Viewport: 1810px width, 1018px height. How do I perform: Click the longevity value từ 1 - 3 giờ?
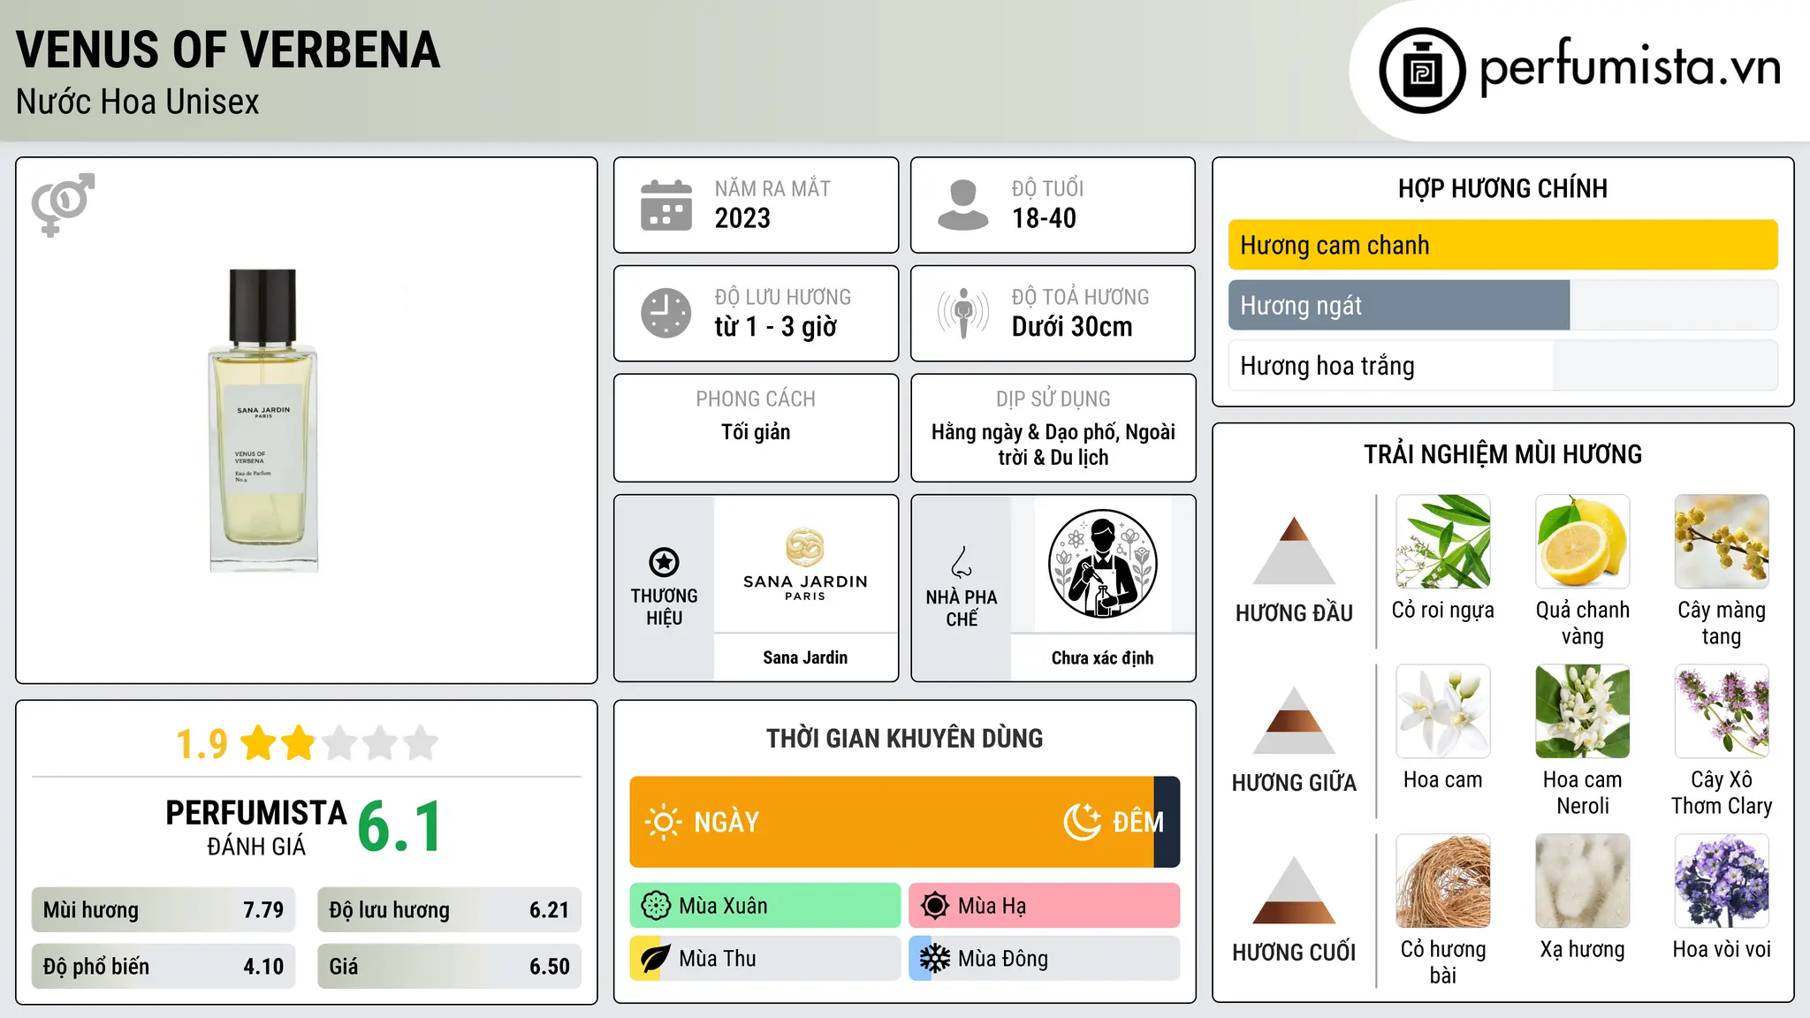(x=775, y=327)
